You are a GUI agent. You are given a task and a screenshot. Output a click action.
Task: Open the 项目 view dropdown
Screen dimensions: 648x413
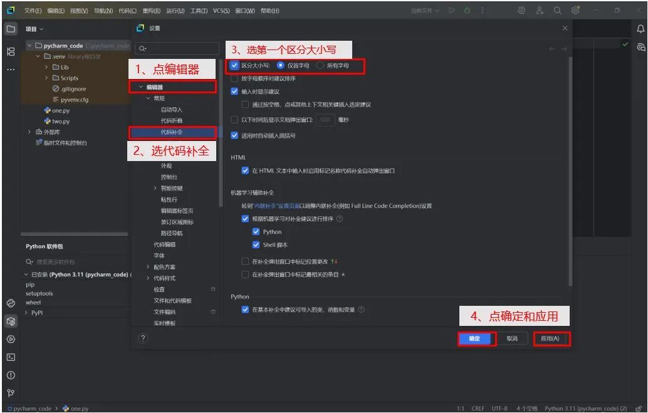[x=34, y=29]
